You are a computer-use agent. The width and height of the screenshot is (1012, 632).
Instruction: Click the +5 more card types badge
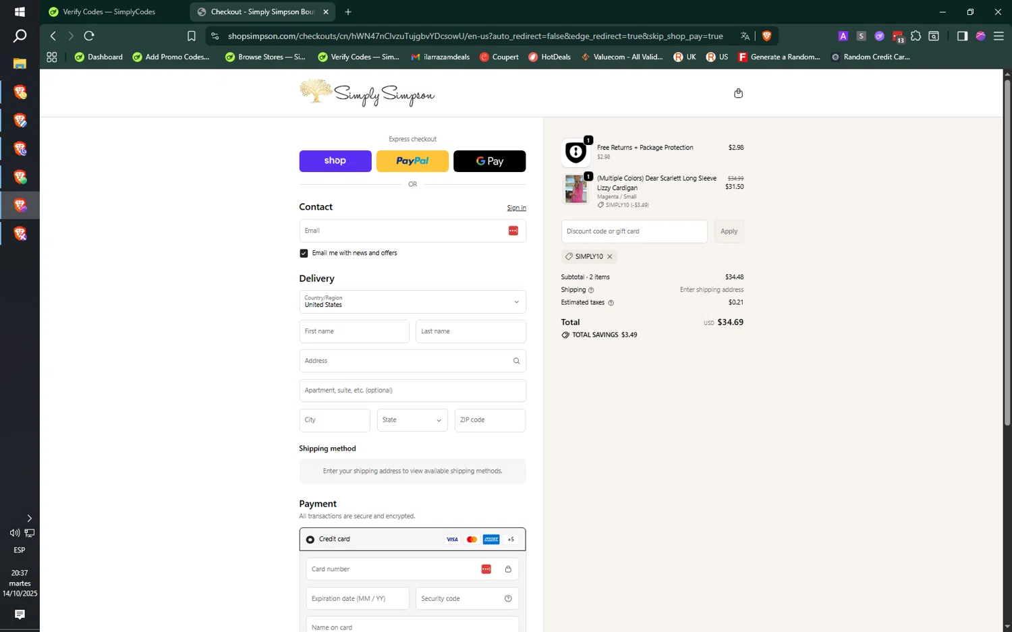pyautogui.click(x=511, y=540)
